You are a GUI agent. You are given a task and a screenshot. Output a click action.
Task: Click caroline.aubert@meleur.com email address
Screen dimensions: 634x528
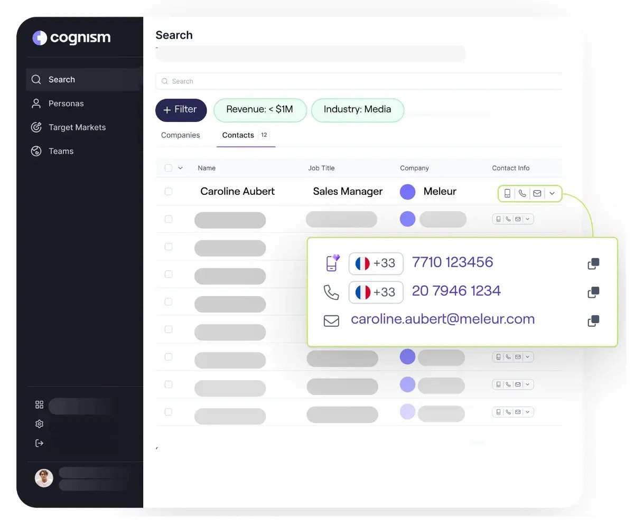click(x=443, y=319)
